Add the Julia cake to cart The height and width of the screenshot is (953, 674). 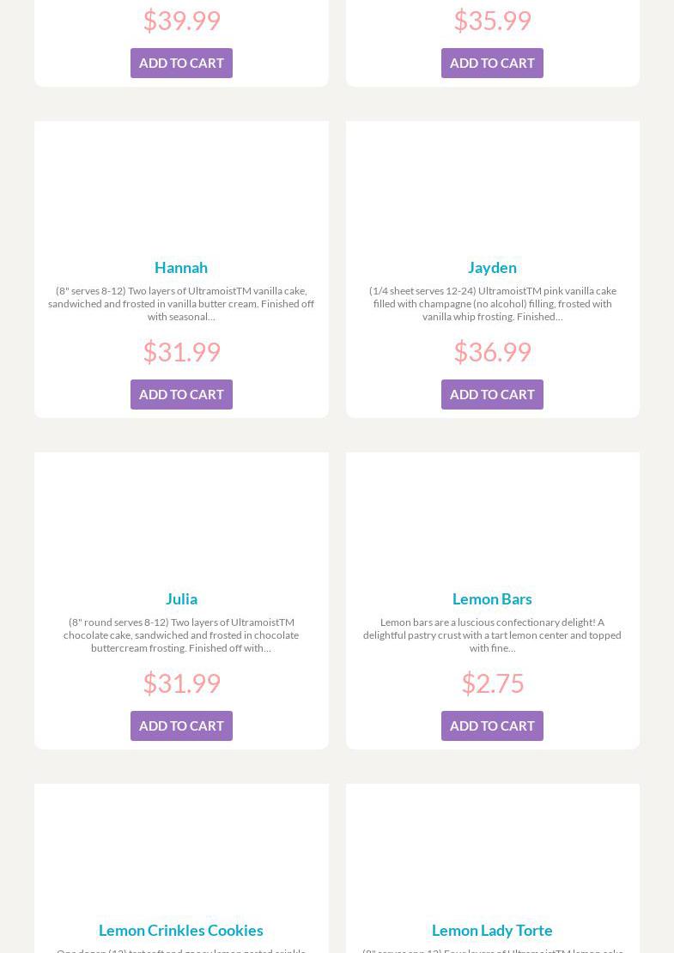tap(181, 725)
